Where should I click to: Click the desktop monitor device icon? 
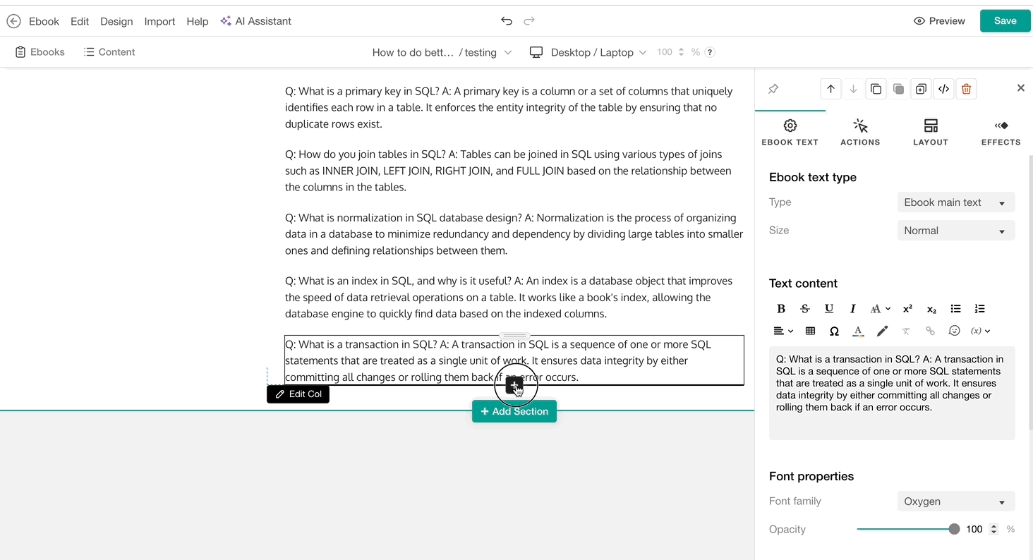tap(536, 52)
